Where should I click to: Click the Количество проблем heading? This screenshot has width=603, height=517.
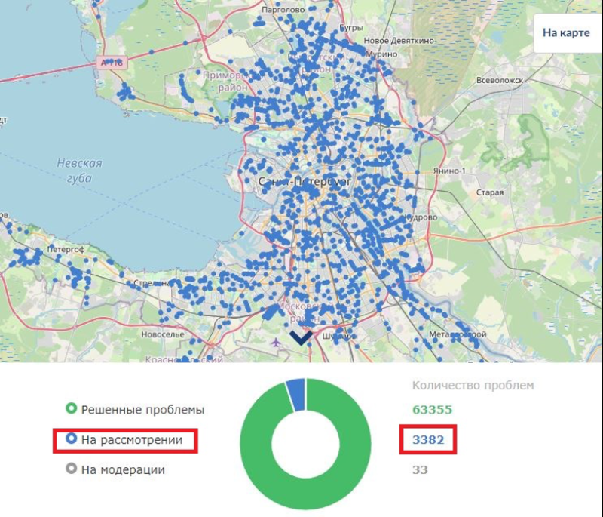click(473, 385)
